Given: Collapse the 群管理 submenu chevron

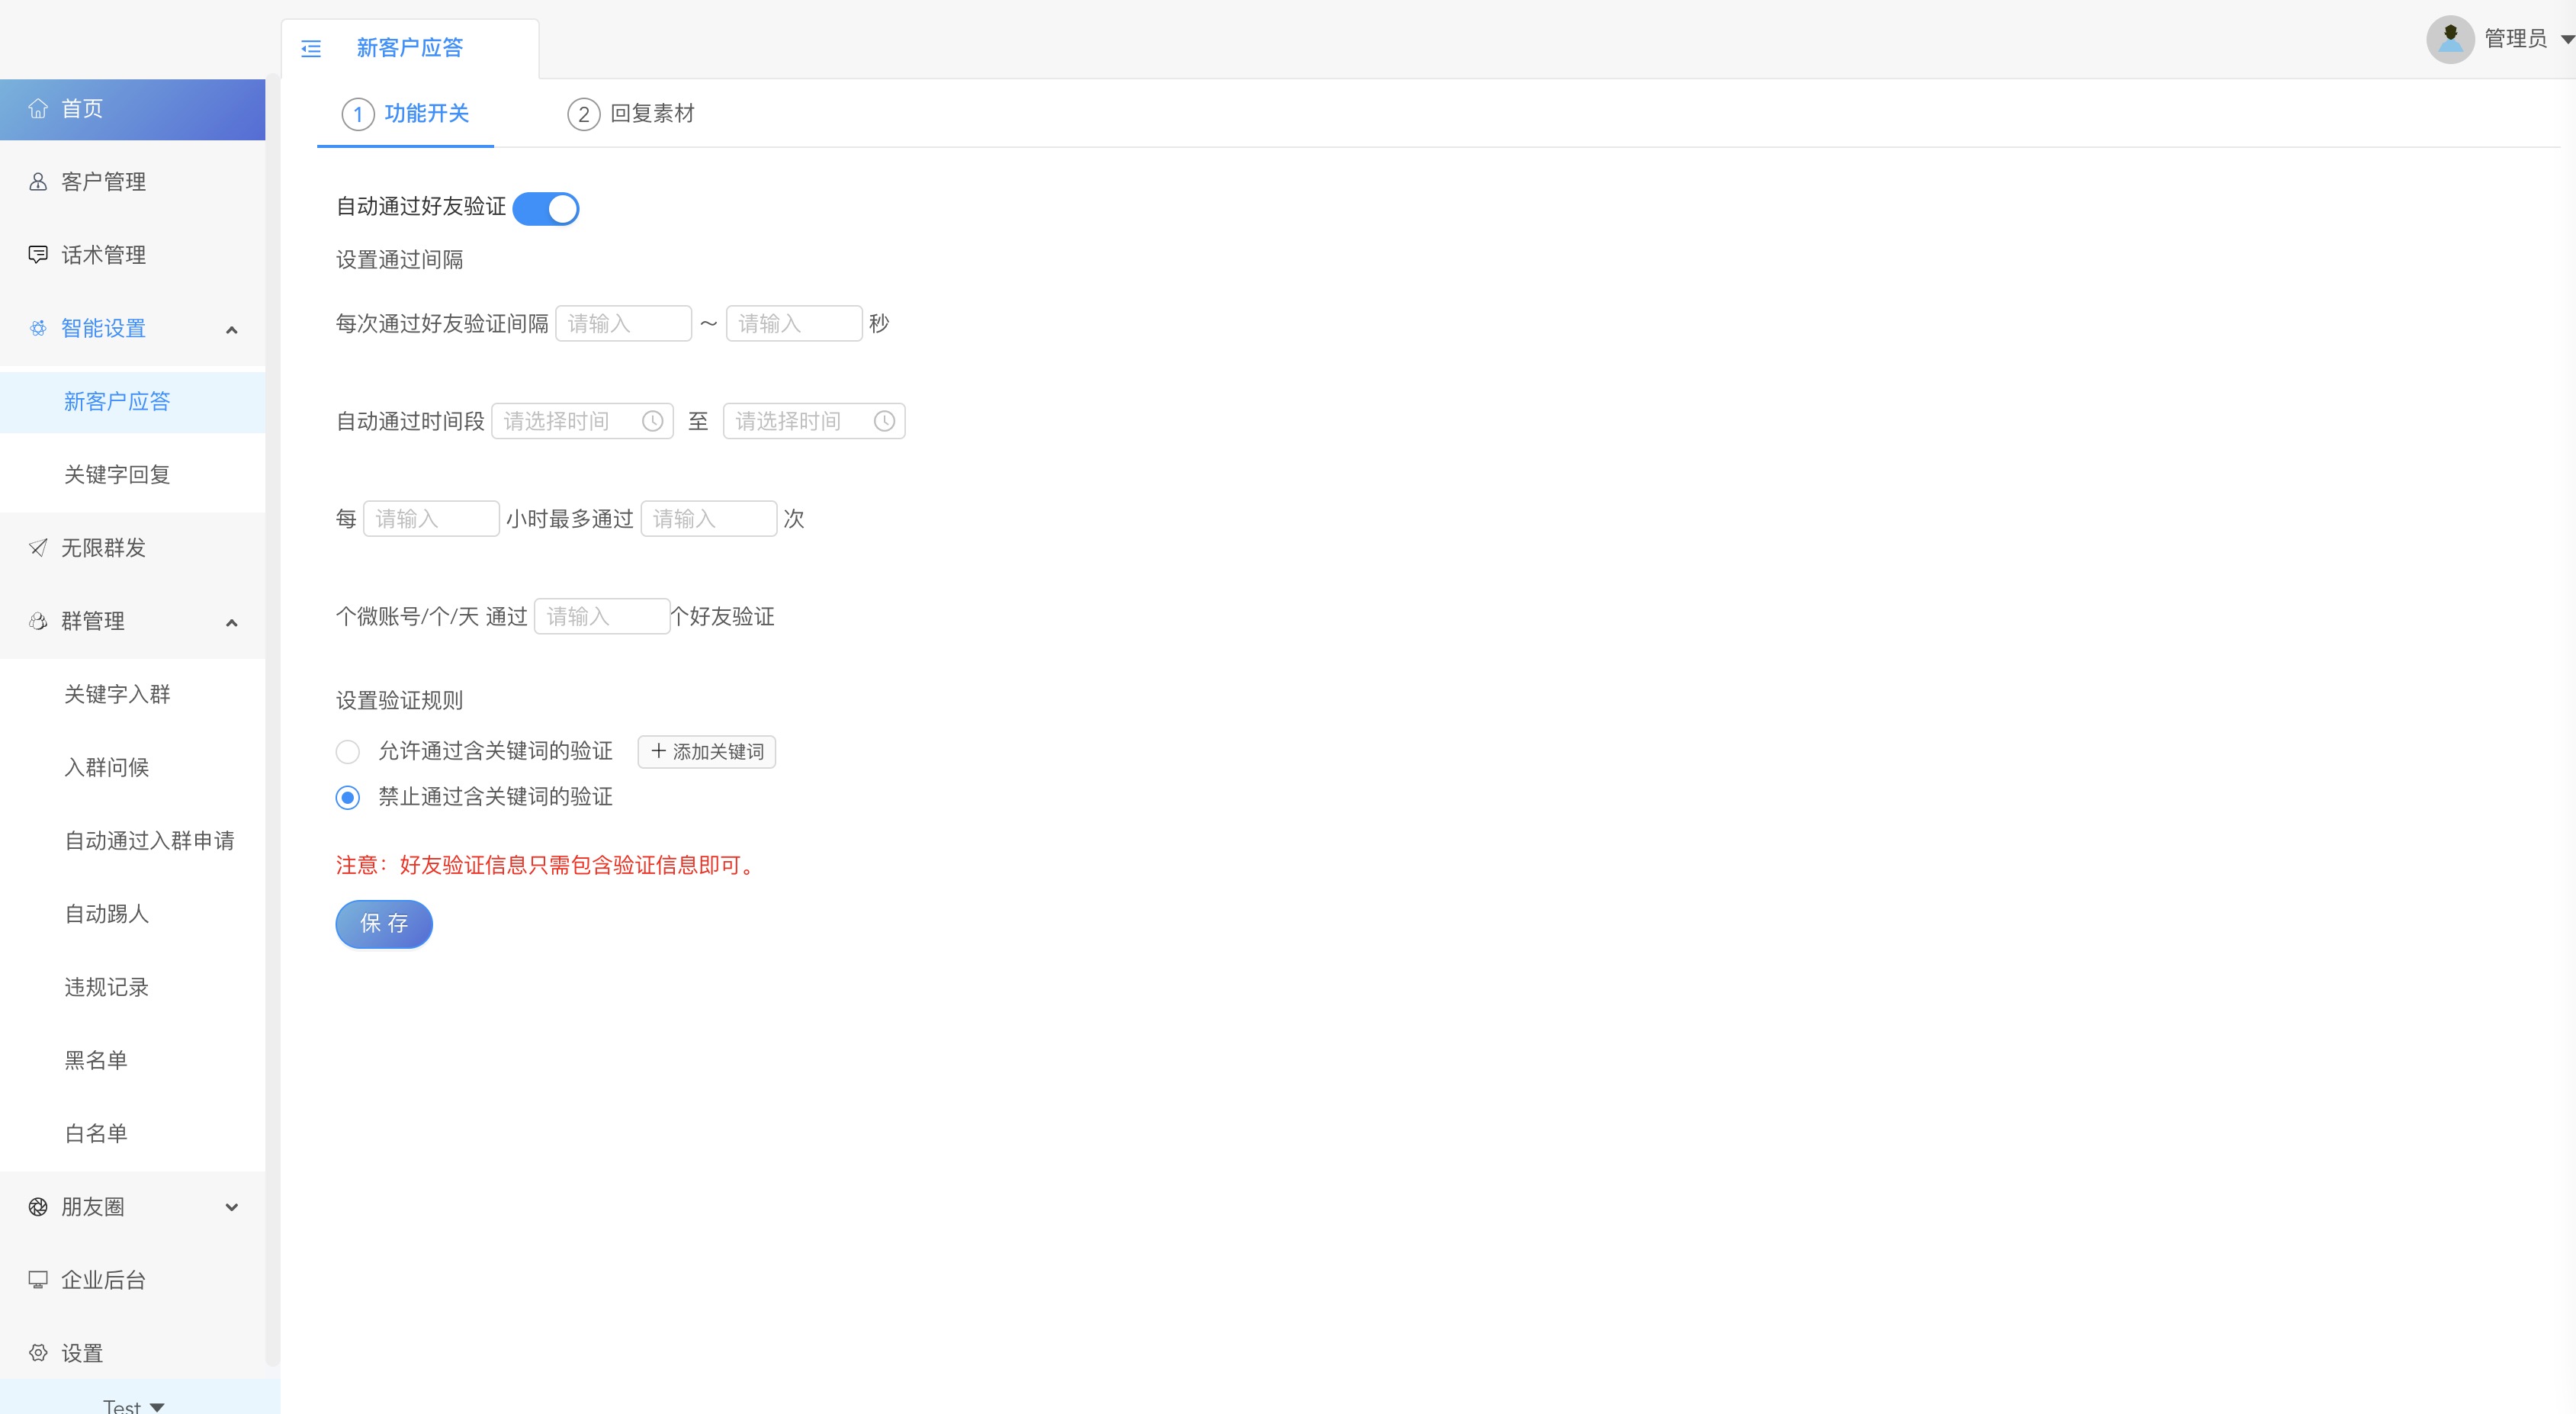Looking at the screenshot, I should click(x=232, y=623).
